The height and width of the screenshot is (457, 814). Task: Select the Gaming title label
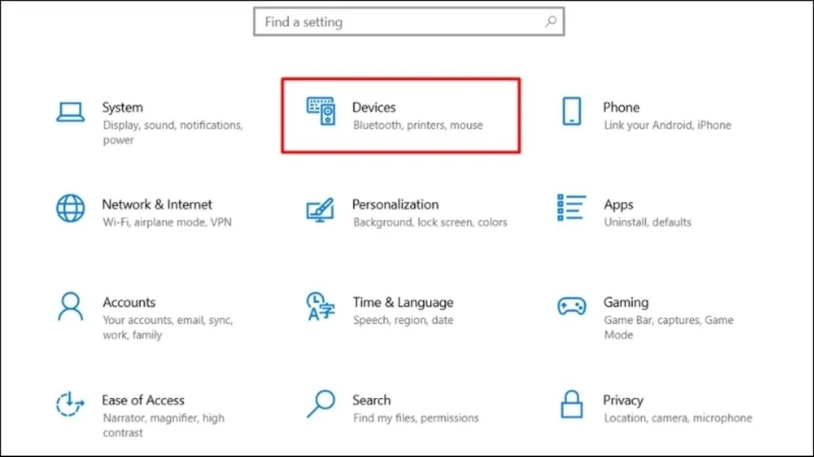click(x=625, y=303)
